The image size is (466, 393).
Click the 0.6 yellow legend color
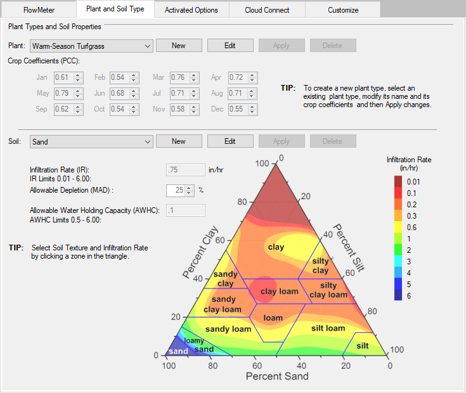tap(398, 228)
